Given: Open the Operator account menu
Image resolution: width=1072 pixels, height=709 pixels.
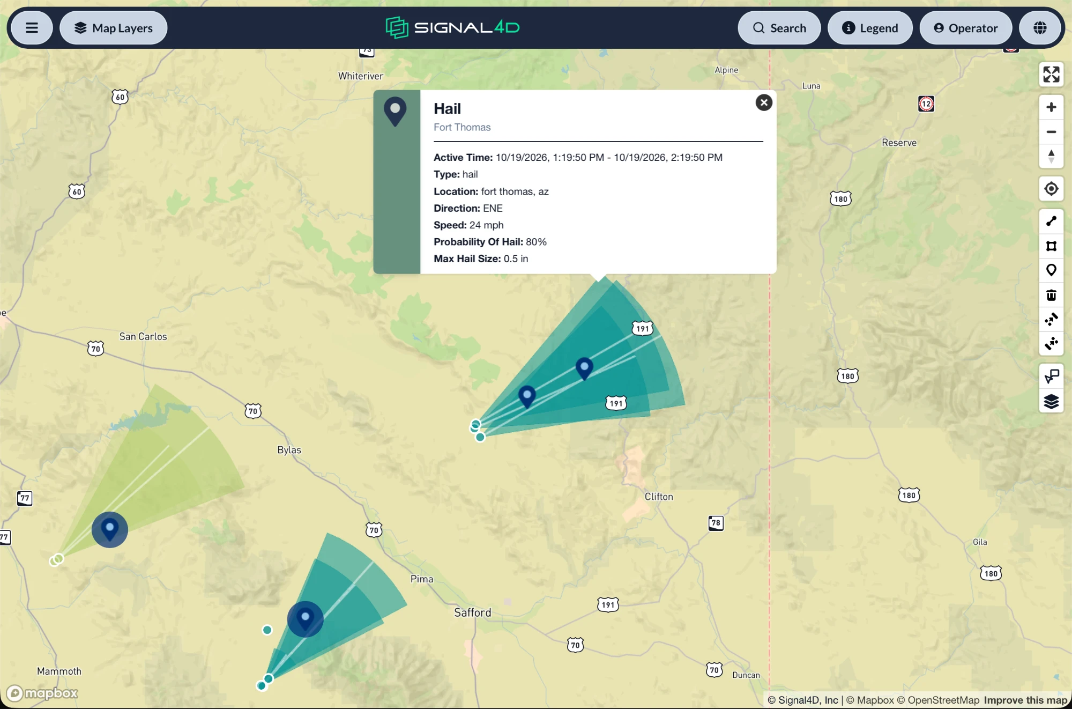Looking at the screenshot, I should click(x=965, y=28).
